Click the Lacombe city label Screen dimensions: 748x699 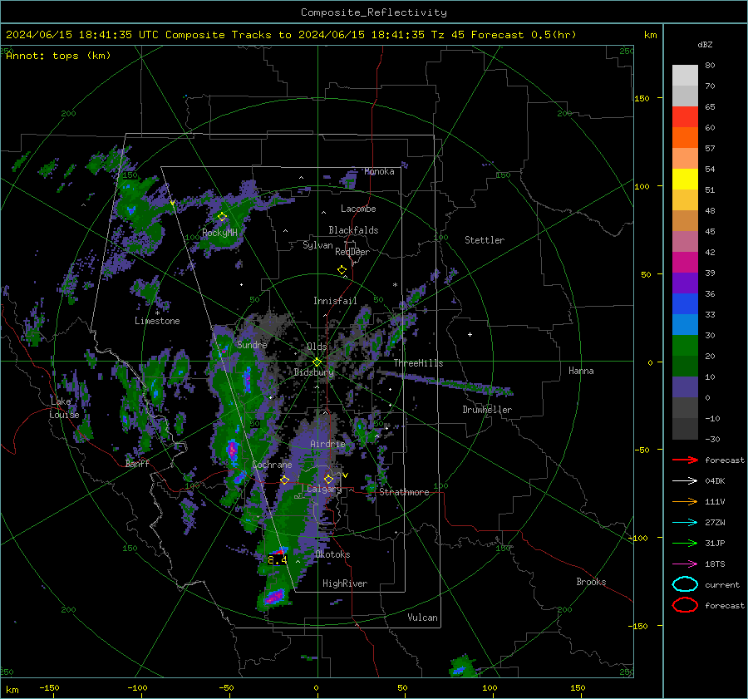tap(358, 209)
